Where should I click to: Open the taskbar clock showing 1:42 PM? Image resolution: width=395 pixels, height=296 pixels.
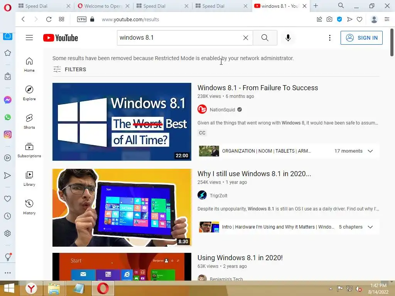click(378, 289)
